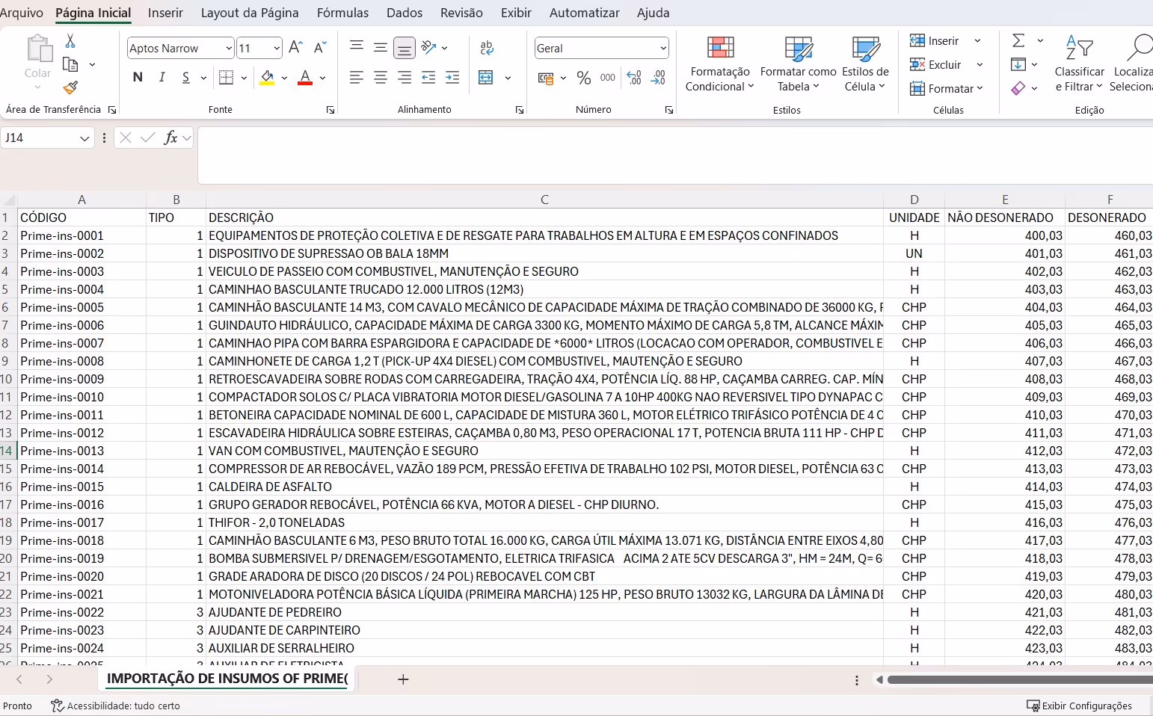Image resolution: width=1153 pixels, height=716 pixels.
Task: Align text to top of cell
Action: click(357, 47)
